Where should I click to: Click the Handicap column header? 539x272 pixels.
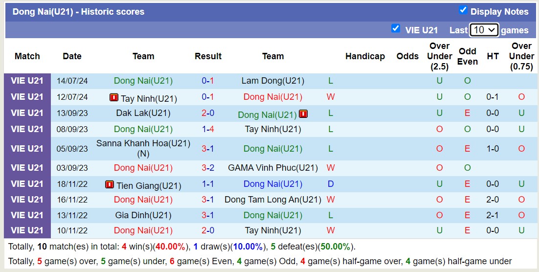[x=365, y=56]
